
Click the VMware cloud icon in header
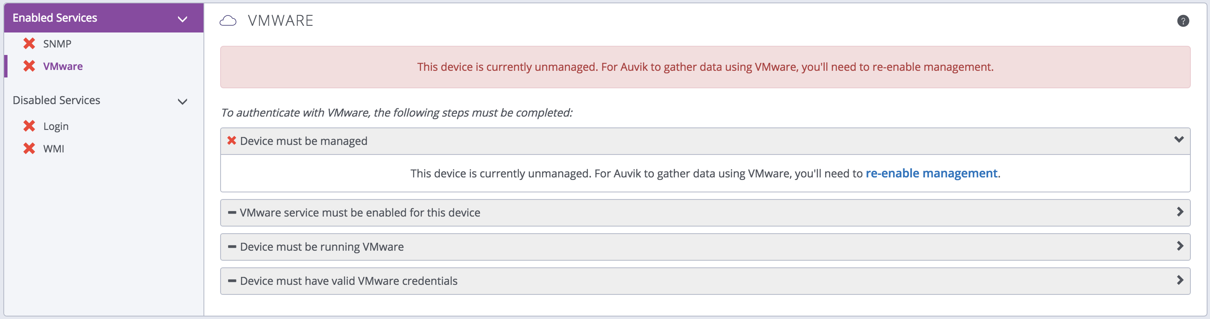pos(228,21)
